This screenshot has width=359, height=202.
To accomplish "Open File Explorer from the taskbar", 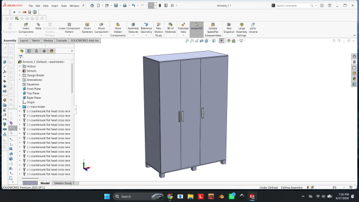I will (190, 196).
